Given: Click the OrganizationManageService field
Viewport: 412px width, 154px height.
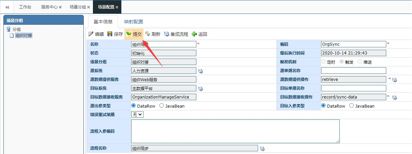Looking at the screenshot, I should 164,97.
